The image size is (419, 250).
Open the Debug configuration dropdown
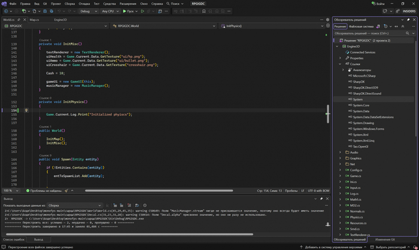[x=89, y=11]
